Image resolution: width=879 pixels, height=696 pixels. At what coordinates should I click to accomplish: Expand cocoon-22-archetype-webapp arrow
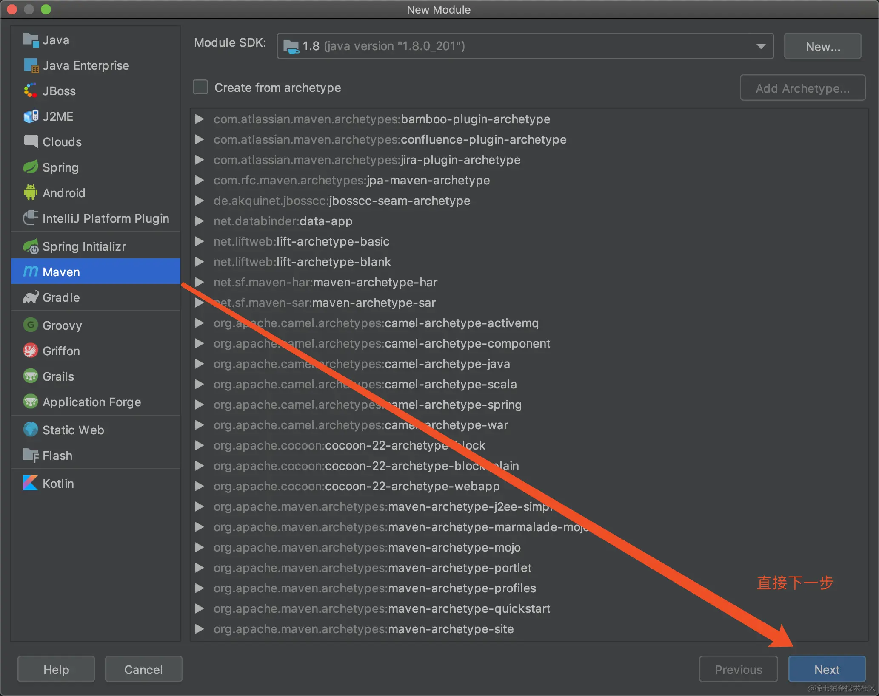pos(199,486)
